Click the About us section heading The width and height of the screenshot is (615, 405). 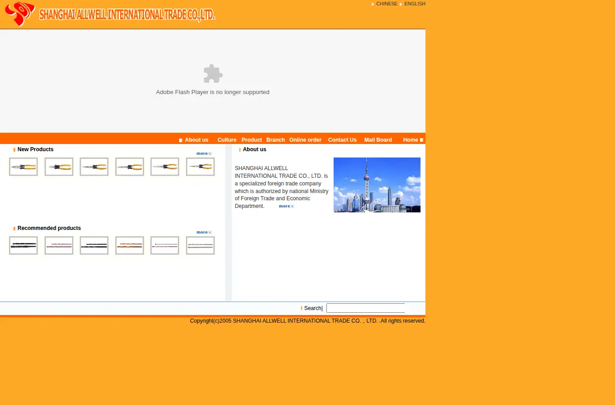tap(254, 149)
